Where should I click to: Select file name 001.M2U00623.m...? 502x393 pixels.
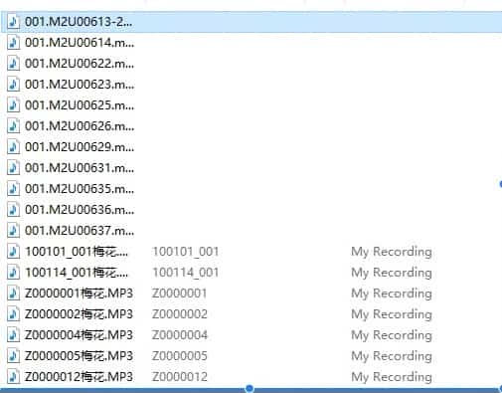(80, 85)
